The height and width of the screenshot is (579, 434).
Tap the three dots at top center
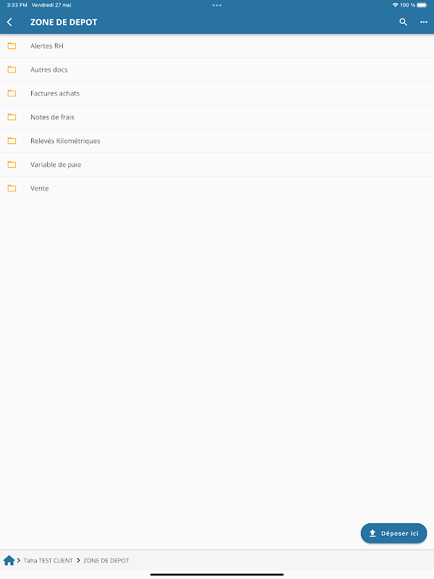pos(217,5)
